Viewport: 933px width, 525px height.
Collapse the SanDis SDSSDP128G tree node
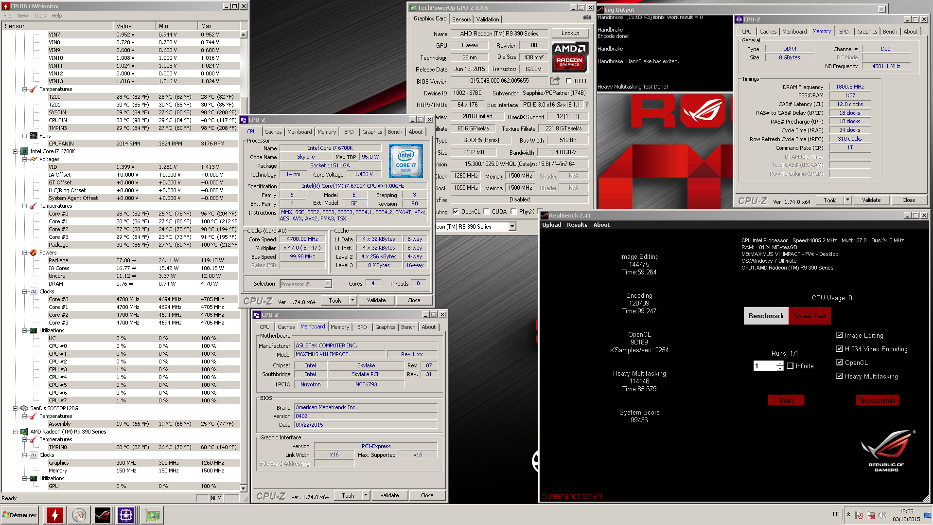[x=15, y=408]
